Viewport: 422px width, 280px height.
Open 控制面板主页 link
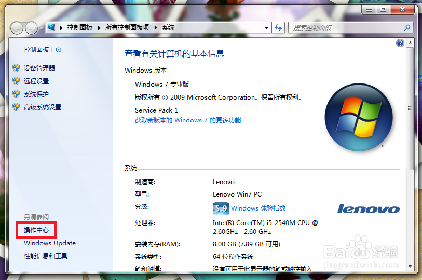[43, 49]
